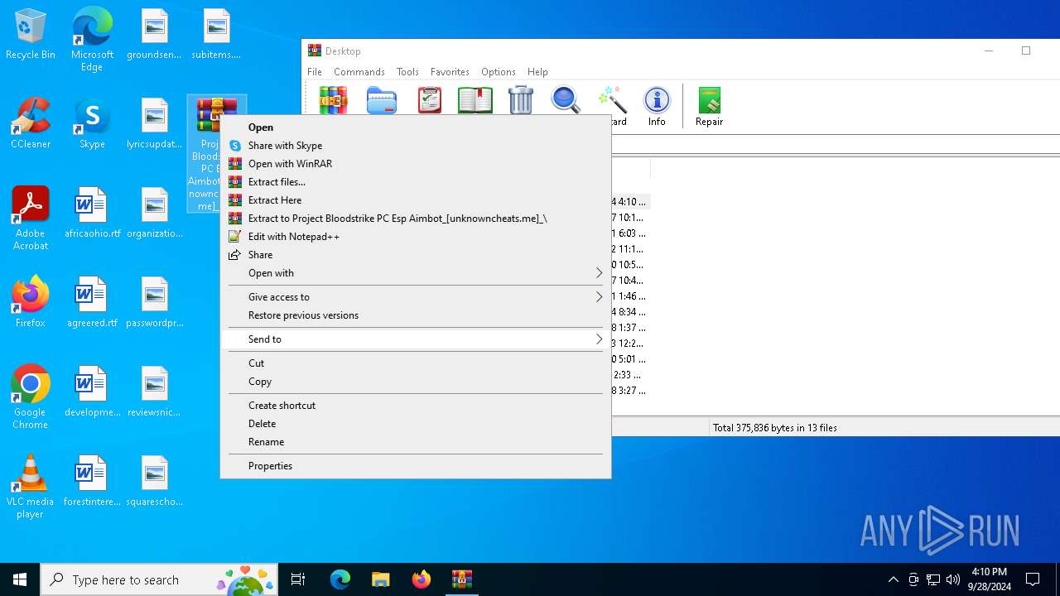Choose Open with WinRAR
This screenshot has width=1060, height=596.
[x=416, y=164]
